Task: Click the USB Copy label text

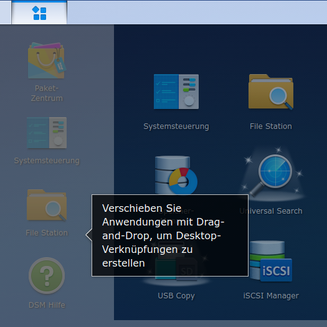Action: 176,295
